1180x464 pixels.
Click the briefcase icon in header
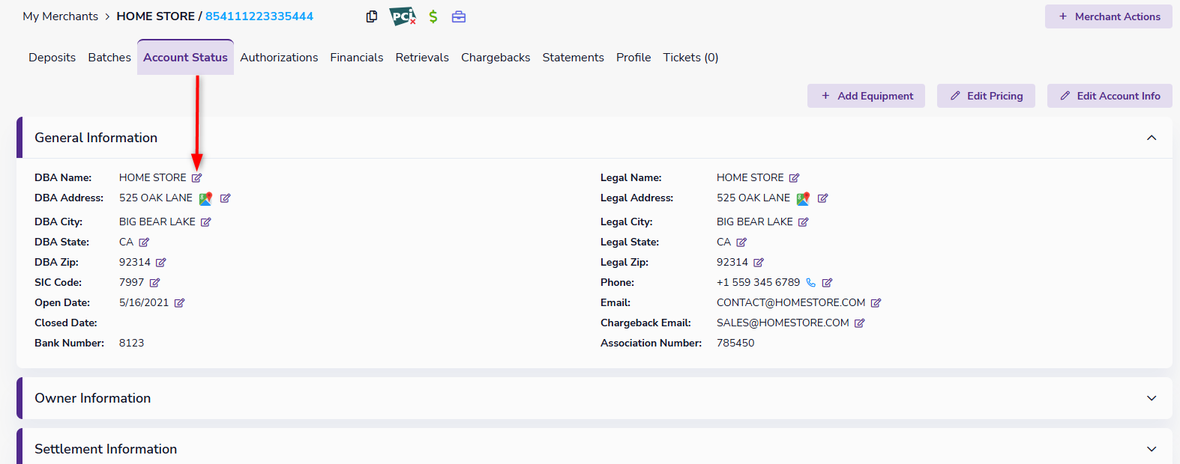point(459,16)
